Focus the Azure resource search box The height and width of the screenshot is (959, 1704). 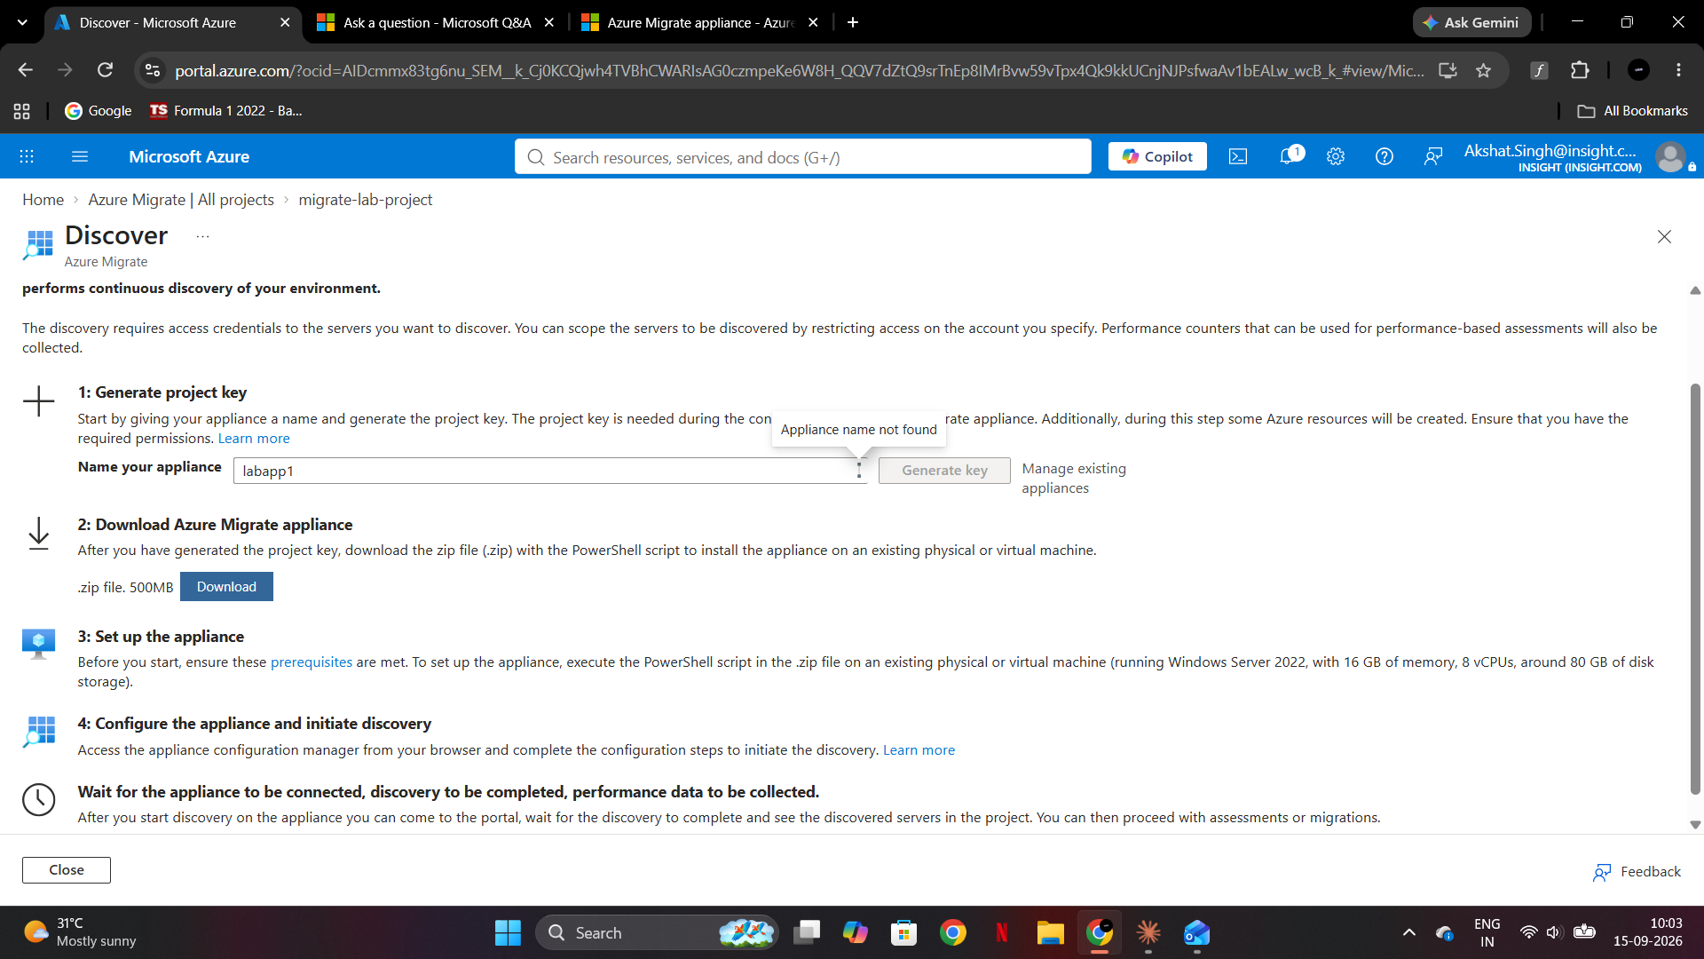[802, 157]
